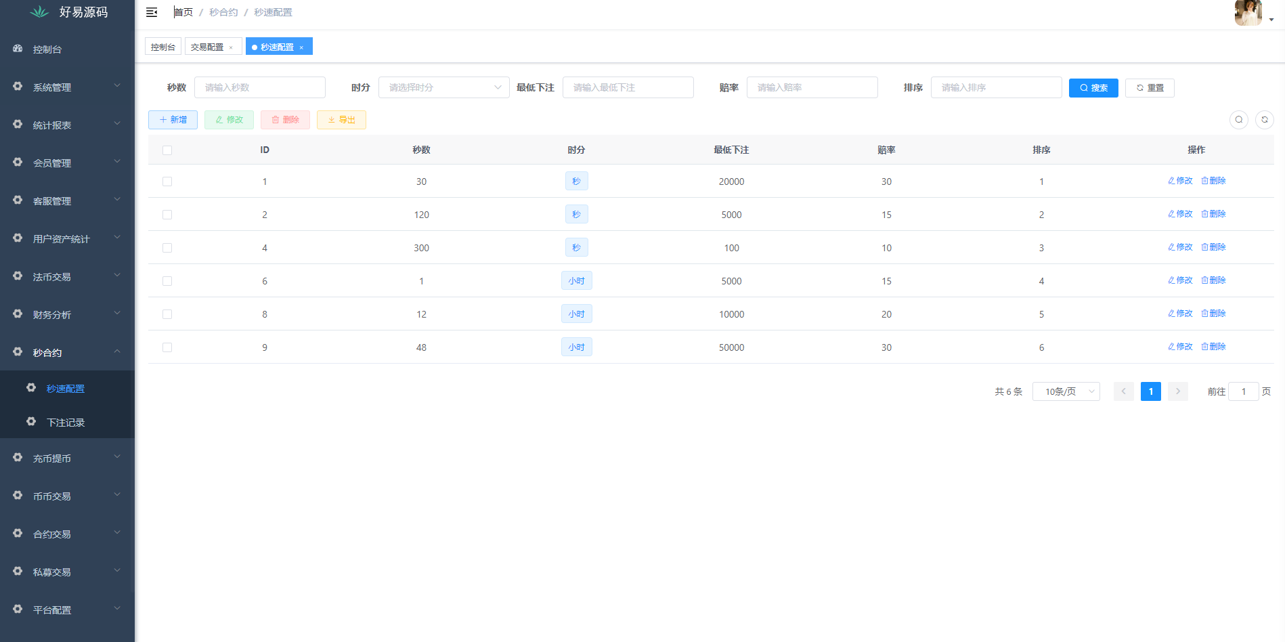Click the 最低下注 input field

pos(628,87)
